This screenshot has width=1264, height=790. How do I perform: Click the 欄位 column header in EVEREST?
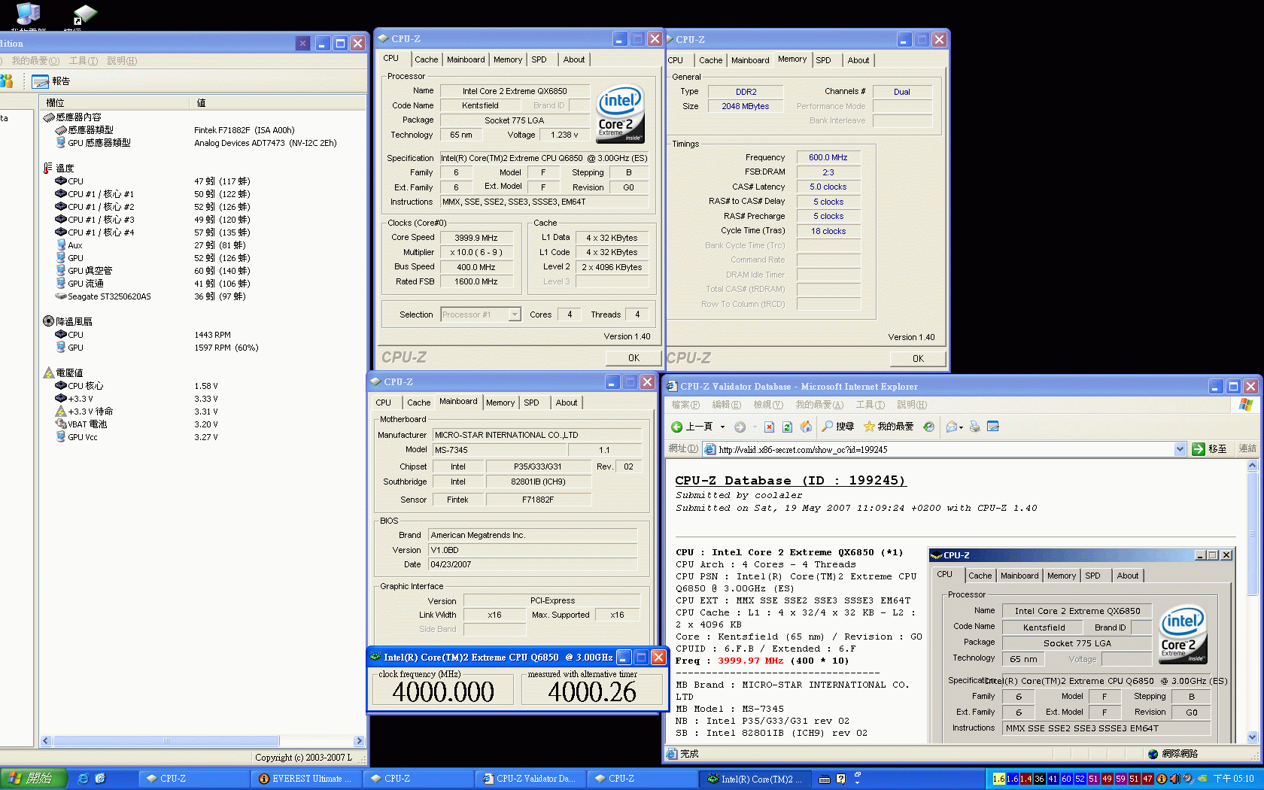114,102
